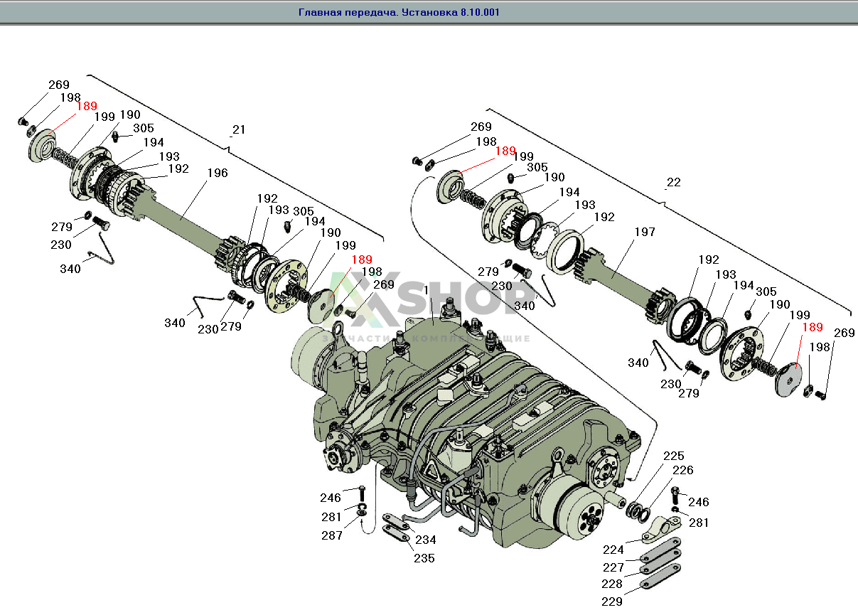The height and width of the screenshot is (615, 858).
Task: Select part number 197 label
Action: tap(645, 232)
